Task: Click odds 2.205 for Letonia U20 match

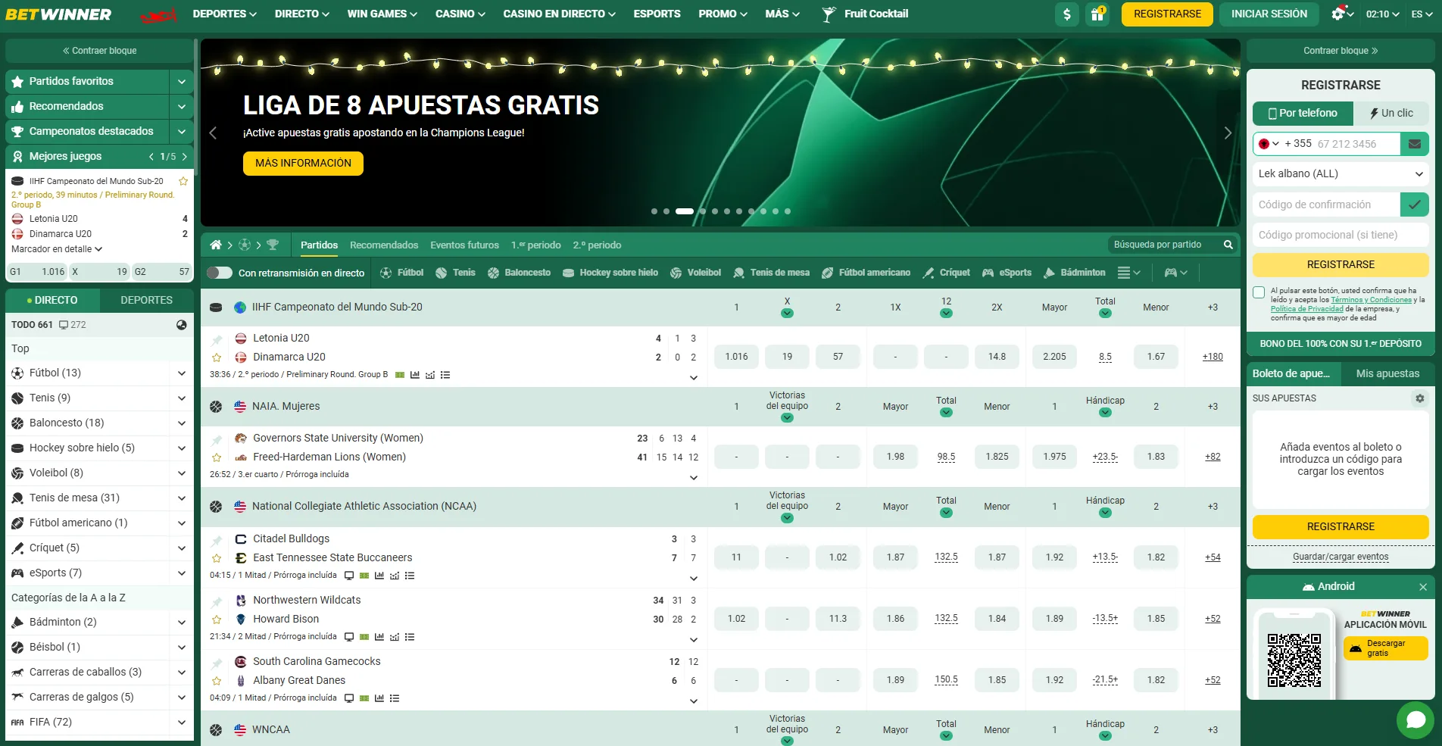Action: (1054, 357)
